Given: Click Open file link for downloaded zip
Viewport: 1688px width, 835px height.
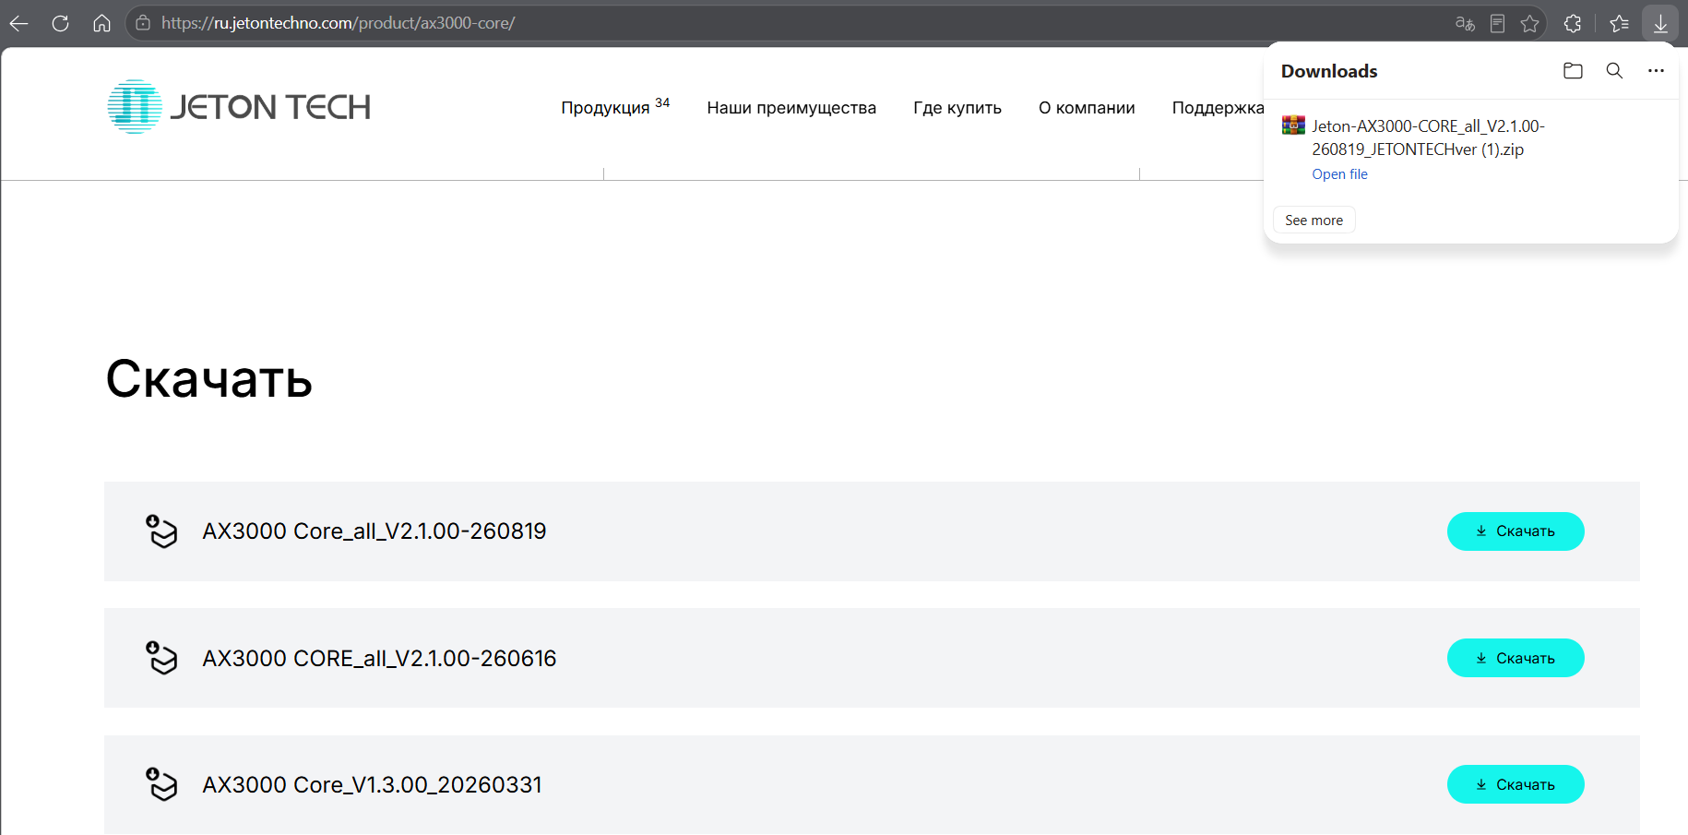Looking at the screenshot, I should [1339, 174].
